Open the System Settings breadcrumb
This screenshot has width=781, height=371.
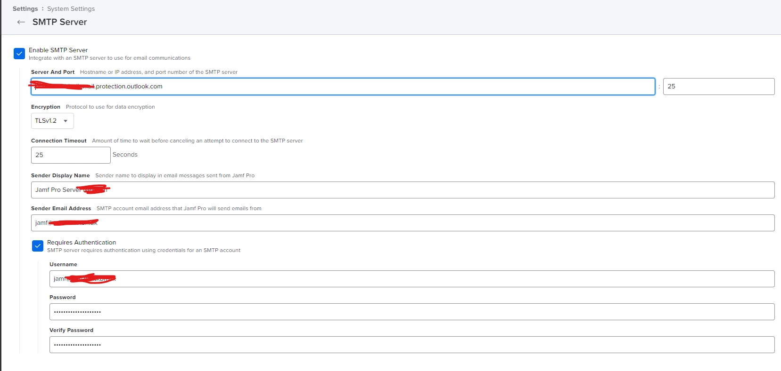[71, 8]
